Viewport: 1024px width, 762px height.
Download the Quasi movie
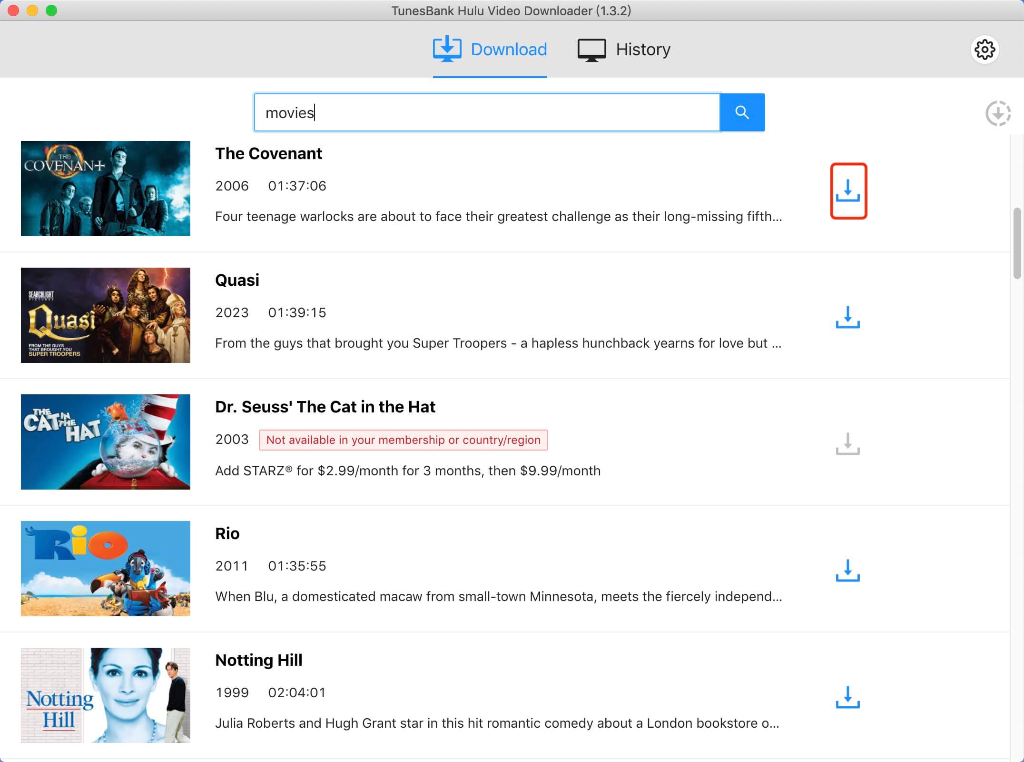848,317
